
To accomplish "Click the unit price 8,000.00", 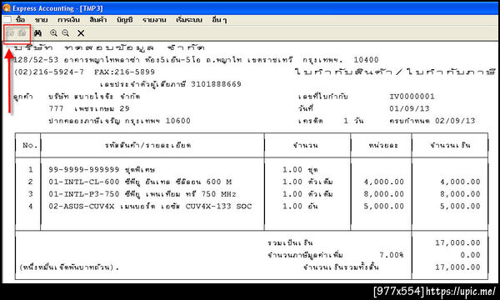I will click(384, 194).
